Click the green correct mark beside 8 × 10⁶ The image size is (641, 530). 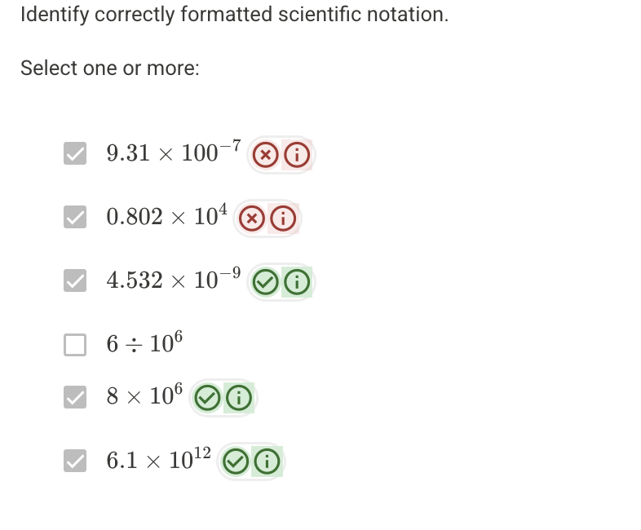tap(207, 398)
